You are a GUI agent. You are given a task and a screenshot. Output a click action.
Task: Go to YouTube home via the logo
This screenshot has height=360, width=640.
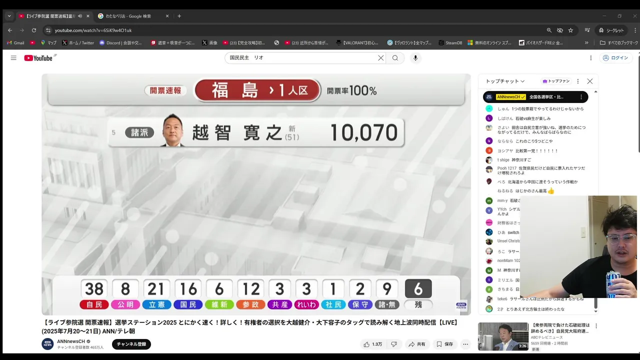point(39,58)
